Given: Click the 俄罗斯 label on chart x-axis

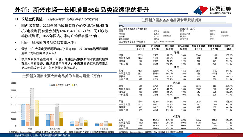Looking at the screenshot, I should [79, 128].
